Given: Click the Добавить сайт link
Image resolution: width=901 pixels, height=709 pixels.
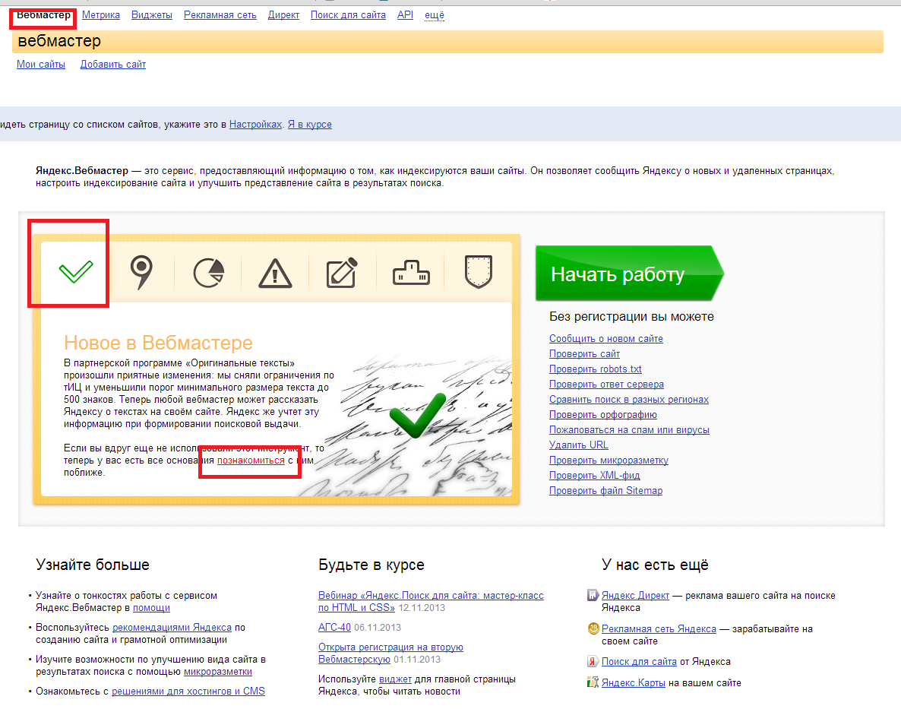Looking at the screenshot, I should pyautogui.click(x=112, y=65).
